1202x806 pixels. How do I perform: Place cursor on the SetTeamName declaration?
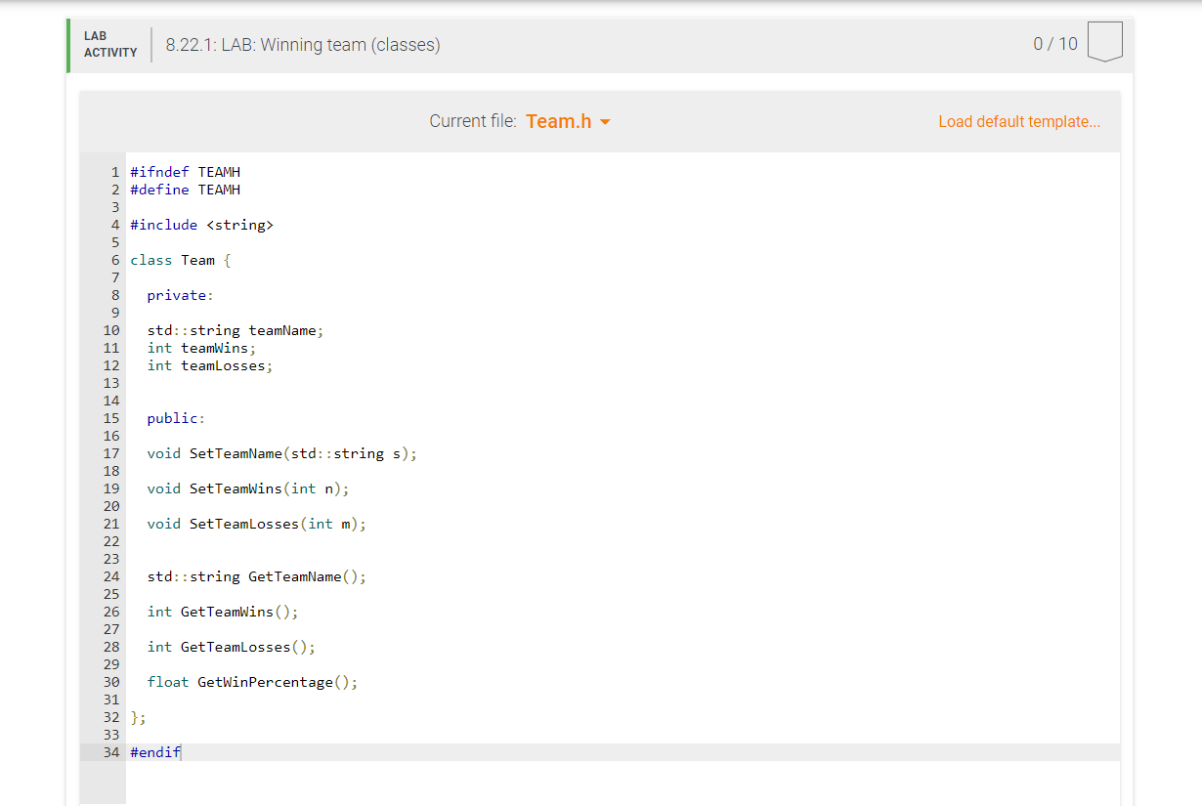tap(280, 453)
